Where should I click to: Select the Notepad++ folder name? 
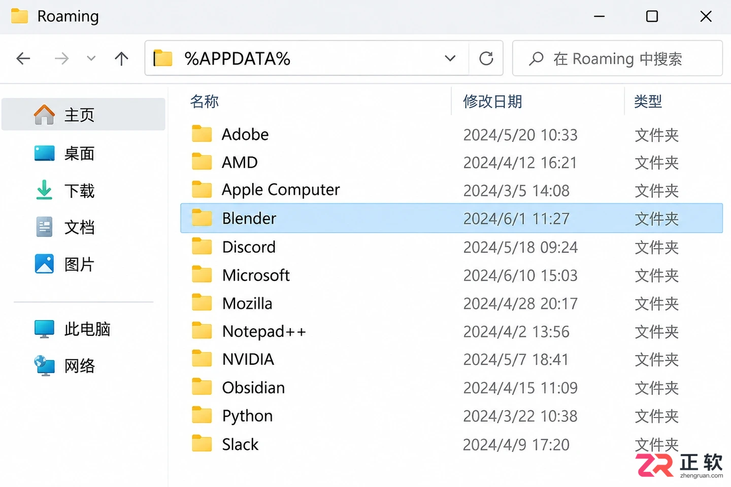click(264, 331)
